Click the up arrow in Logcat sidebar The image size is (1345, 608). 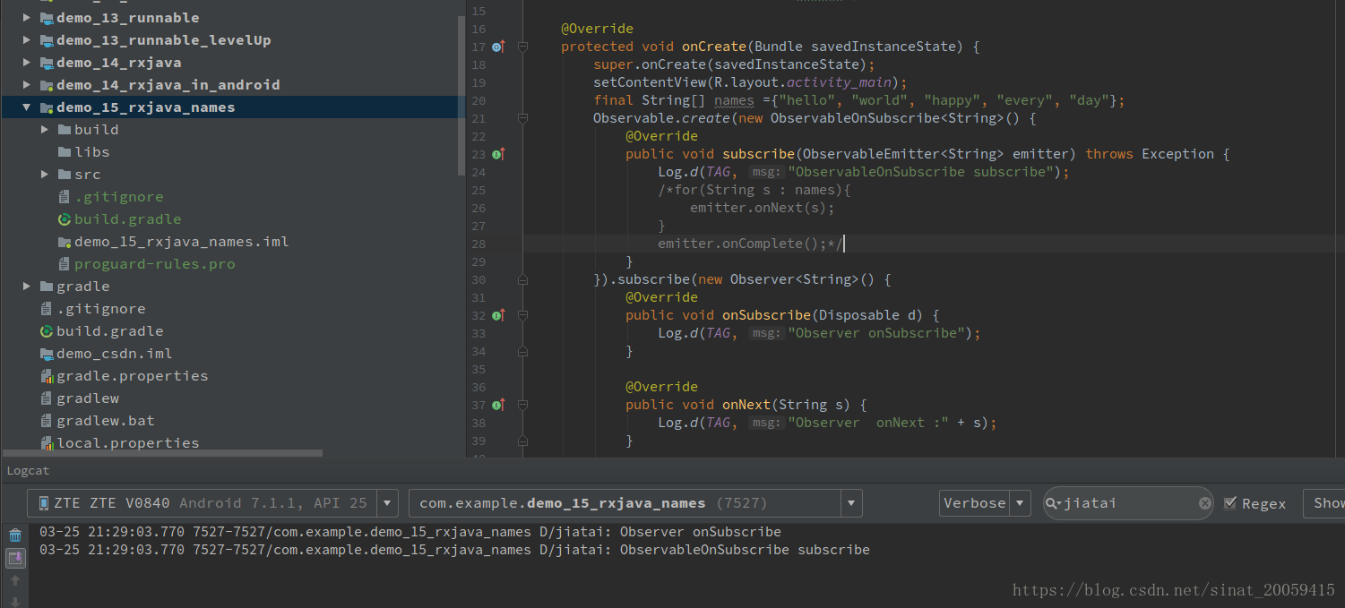point(15,580)
